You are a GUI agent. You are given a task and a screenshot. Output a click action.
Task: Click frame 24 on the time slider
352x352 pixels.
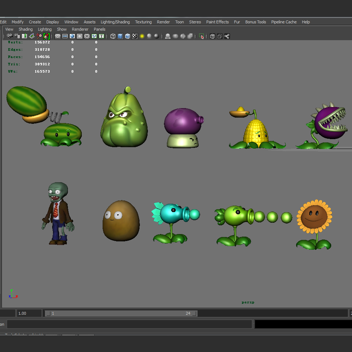click(x=188, y=313)
